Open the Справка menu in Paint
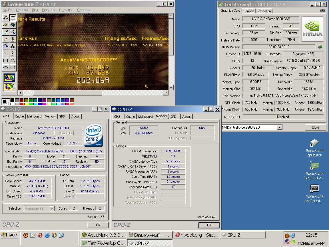Screen dimensions: 329x247 coord(84,10)
